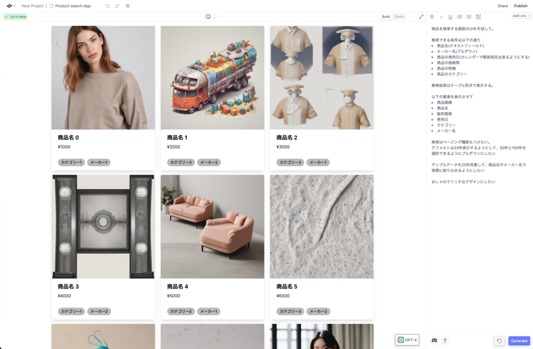Click the 商品名 3 title
533x349 pixels.
tap(68, 286)
